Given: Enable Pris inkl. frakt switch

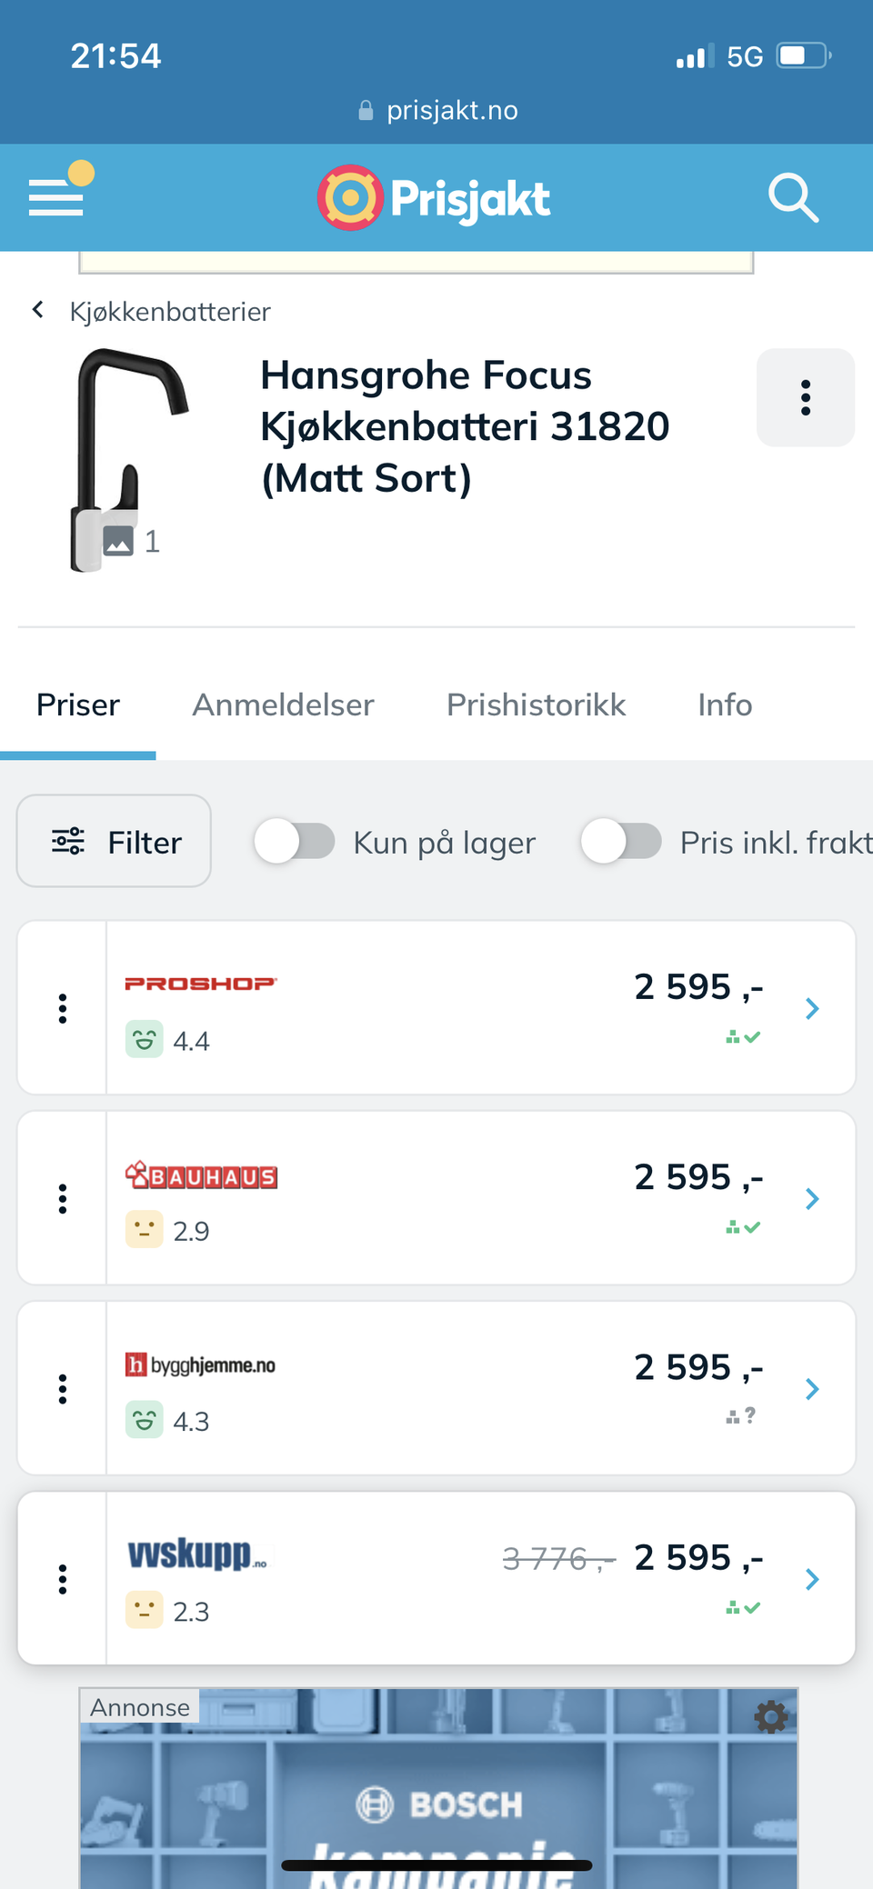Looking at the screenshot, I should coord(621,841).
